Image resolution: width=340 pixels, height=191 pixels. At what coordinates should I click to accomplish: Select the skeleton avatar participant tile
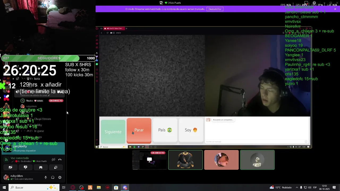click(257, 160)
